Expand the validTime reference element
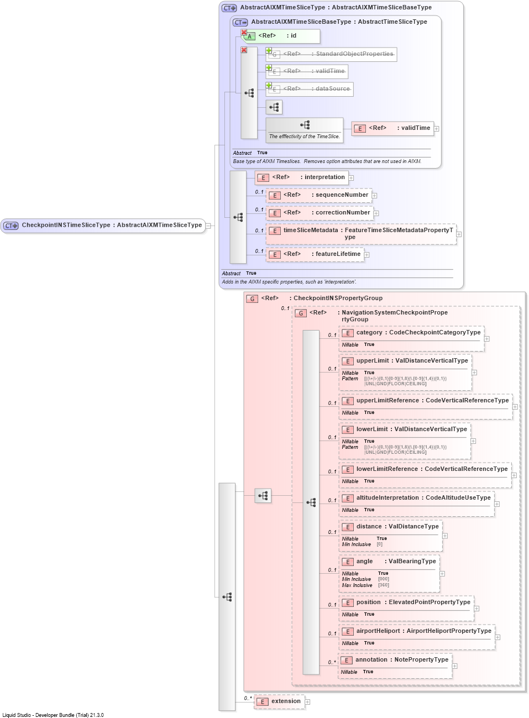Viewport: 529px width, 718px height. [x=436, y=129]
